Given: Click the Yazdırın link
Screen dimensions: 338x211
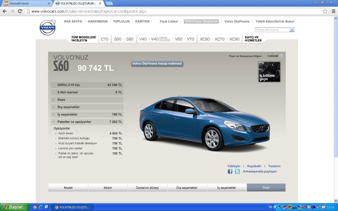Looking at the screenshot, I should point(274,166).
